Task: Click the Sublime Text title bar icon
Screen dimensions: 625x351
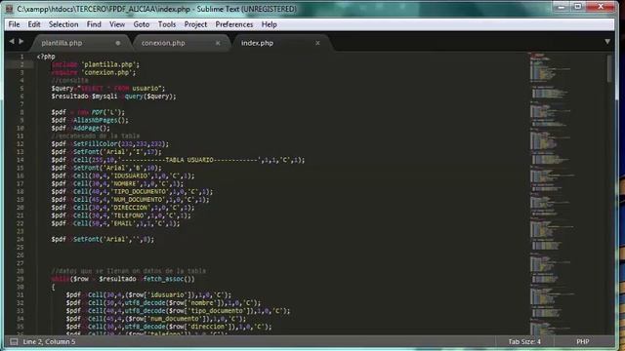Action: (10, 9)
